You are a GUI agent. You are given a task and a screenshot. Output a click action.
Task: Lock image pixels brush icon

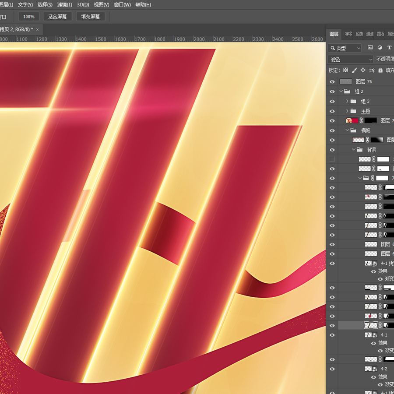click(354, 70)
